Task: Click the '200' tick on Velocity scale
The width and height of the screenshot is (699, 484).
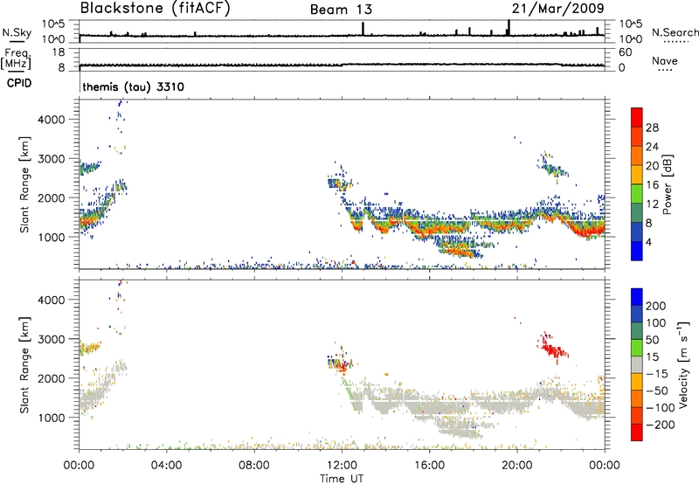Action: [656, 306]
